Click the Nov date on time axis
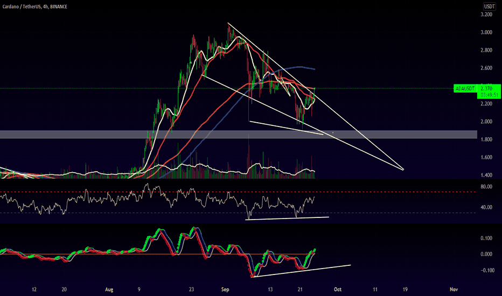 pos(454,290)
